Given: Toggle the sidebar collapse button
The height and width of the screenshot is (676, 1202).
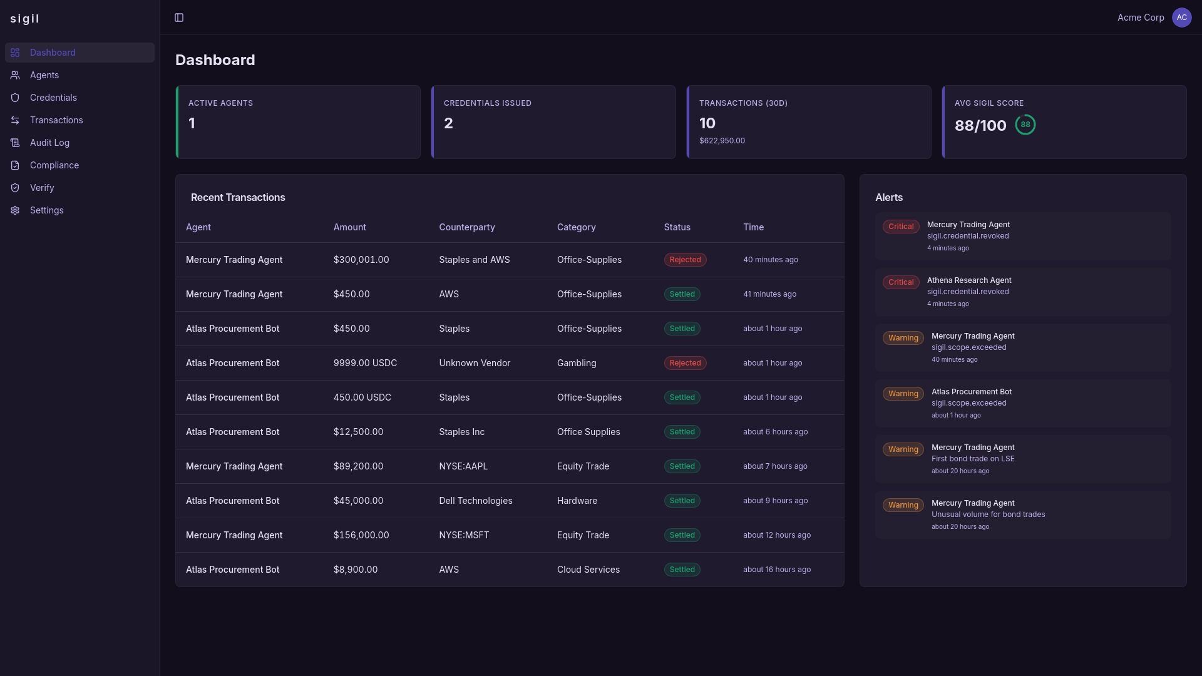Looking at the screenshot, I should (179, 18).
